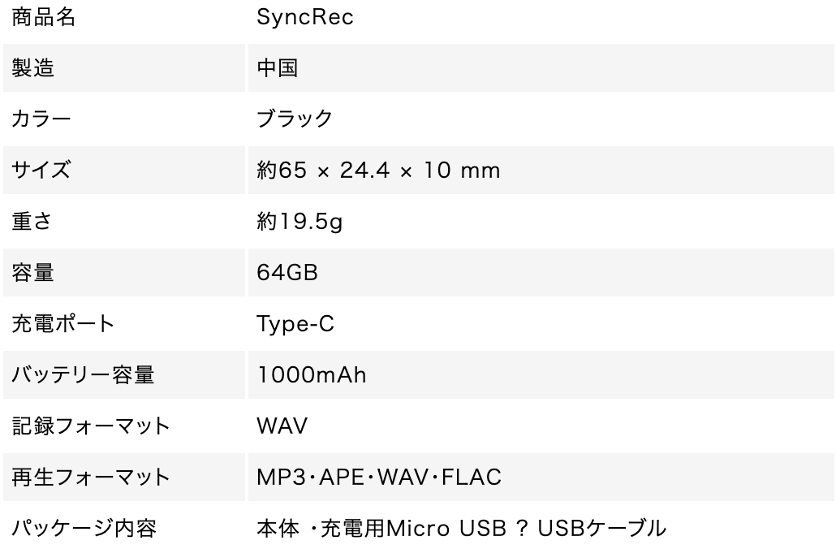Viewport: 836px width, 549px height.
Task: Select the ブラック color value
Action: 295,119
